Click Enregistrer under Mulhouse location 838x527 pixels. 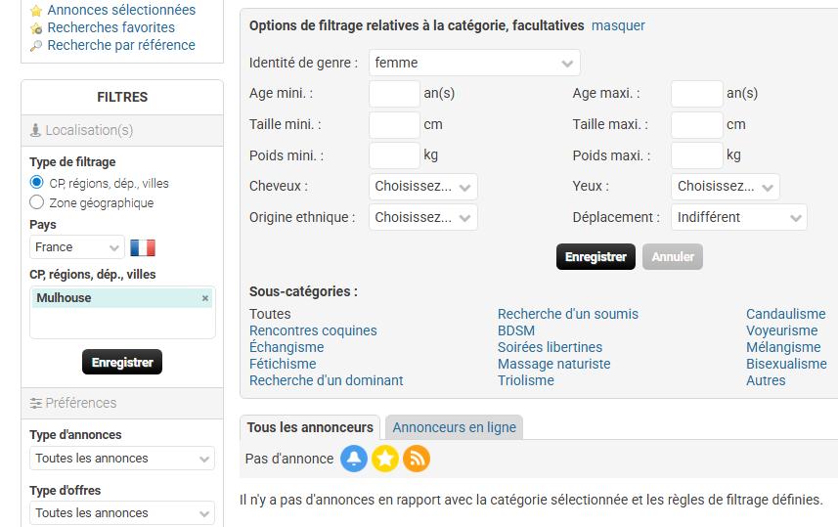click(122, 363)
